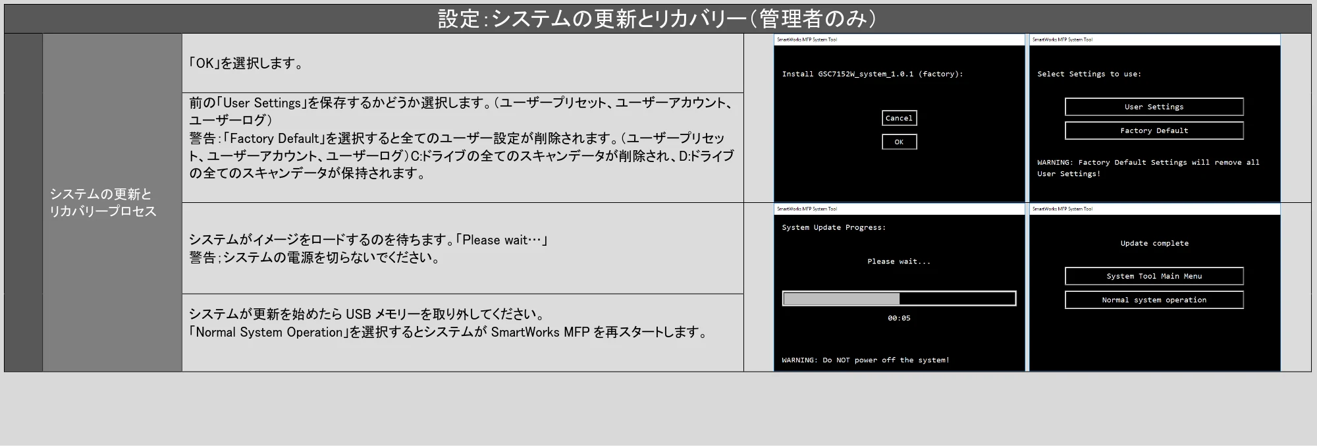Click title bar of Select Settings screenshot

(1154, 40)
